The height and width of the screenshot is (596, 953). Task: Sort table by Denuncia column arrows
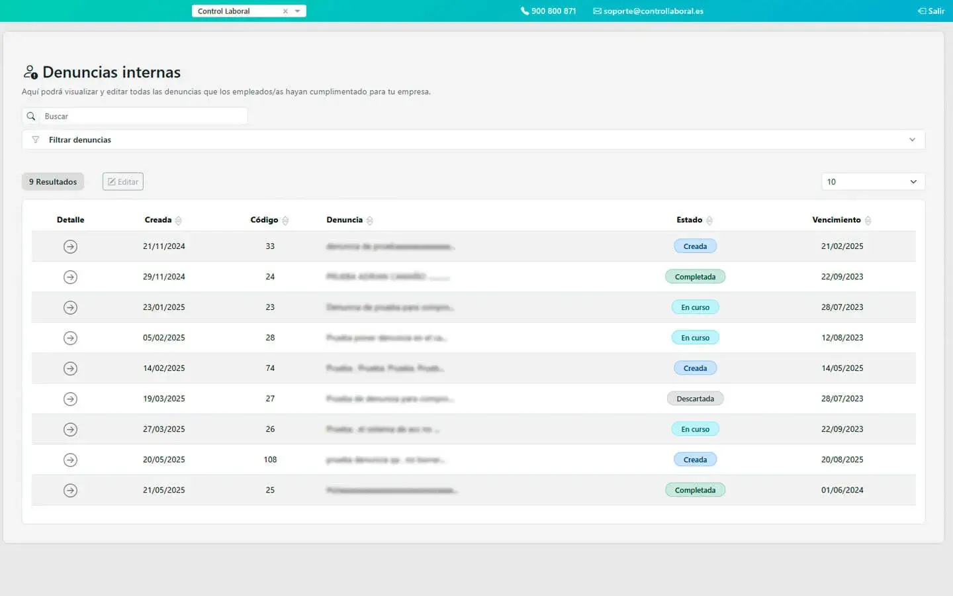[x=370, y=221]
